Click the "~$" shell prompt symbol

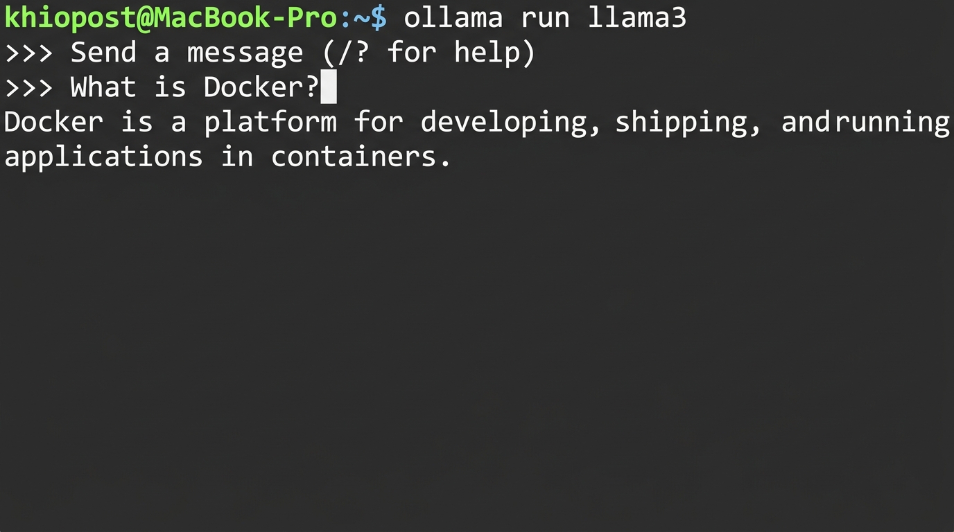click(371, 17)
